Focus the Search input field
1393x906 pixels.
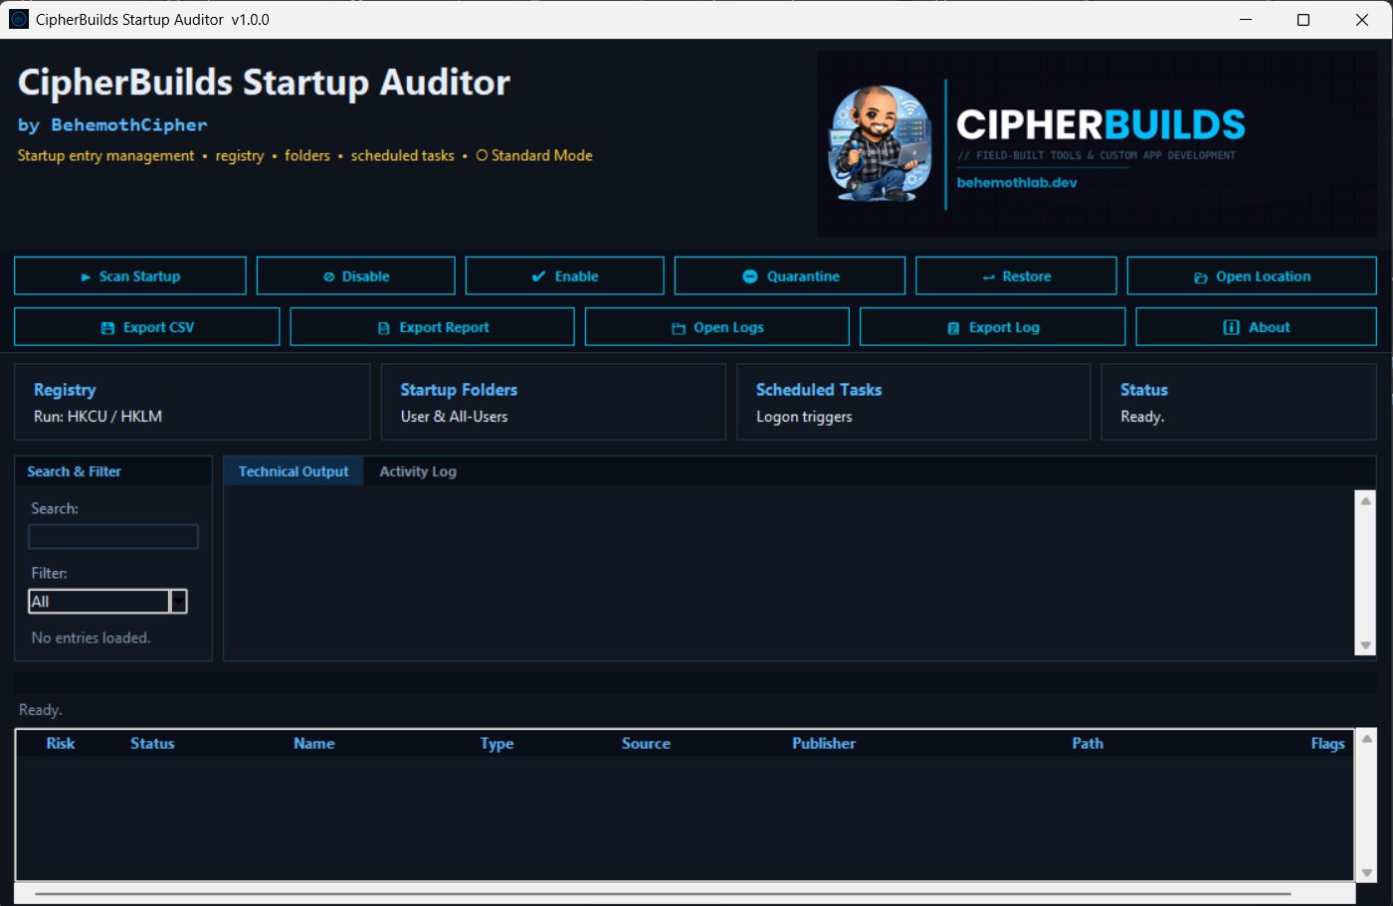(x=113, y=537)
